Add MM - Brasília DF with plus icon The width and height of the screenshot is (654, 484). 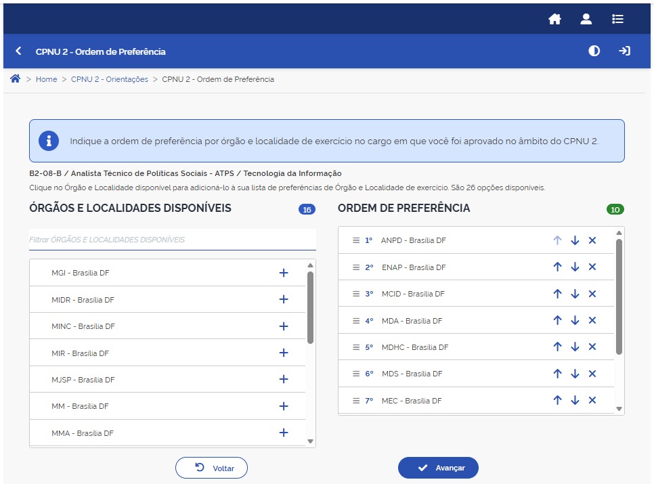point(284,406)
